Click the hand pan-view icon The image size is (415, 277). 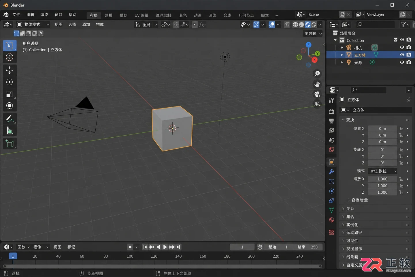click(317, 84)
